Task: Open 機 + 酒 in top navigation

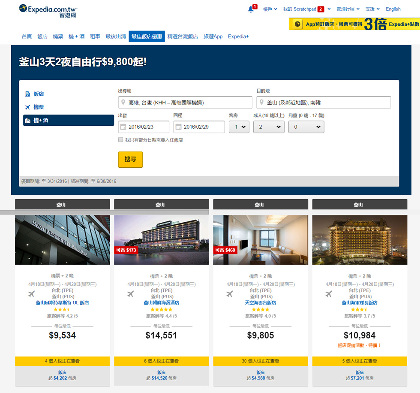Action: tap(77, 36)
